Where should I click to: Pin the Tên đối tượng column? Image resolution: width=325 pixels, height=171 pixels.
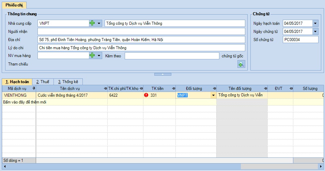click(265, 89)
